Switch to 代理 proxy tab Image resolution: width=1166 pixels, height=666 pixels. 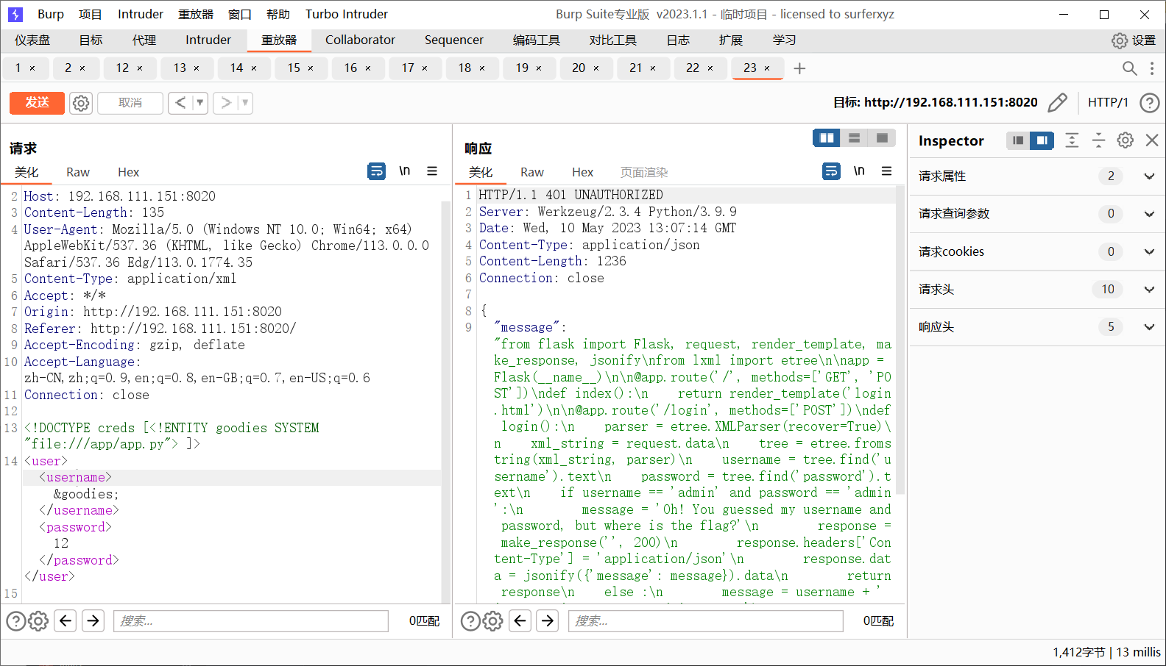(x=144, y=40)
